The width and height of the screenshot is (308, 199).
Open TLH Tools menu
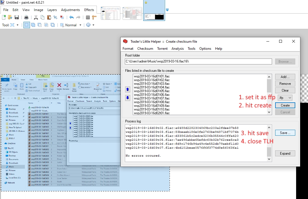point(192,49)
